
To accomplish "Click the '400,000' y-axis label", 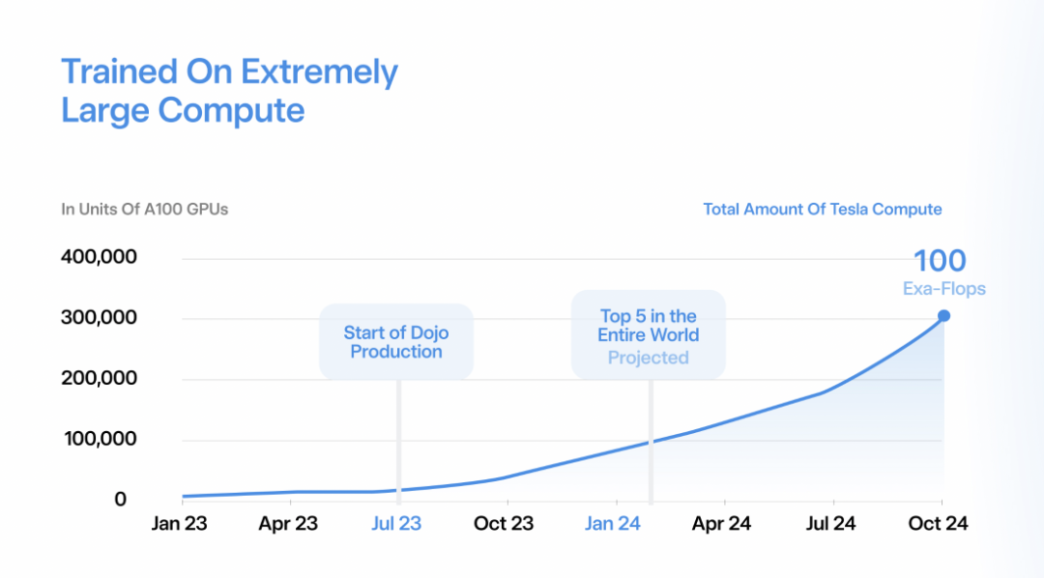I will [x=100, y=257].
